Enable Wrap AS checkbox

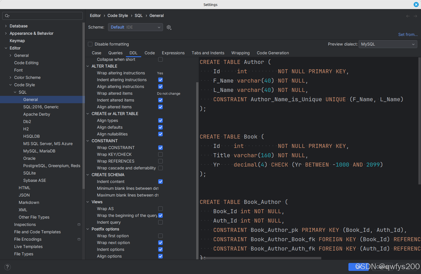160,209
